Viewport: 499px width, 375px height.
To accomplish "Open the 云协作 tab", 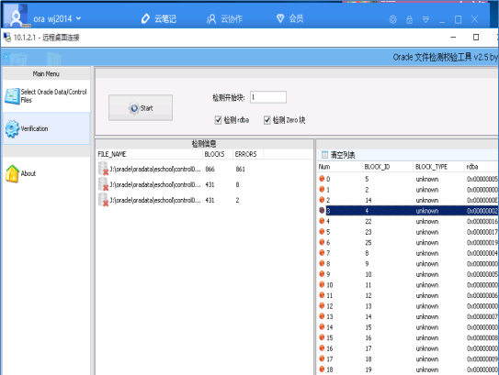I will pos(224,19).
